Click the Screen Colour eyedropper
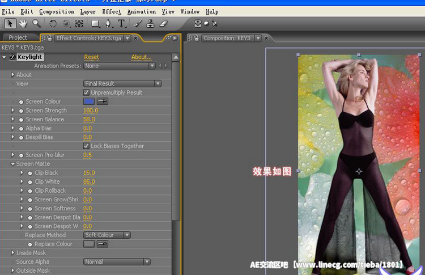Screen dimensions: 425x275 (103, 101)
